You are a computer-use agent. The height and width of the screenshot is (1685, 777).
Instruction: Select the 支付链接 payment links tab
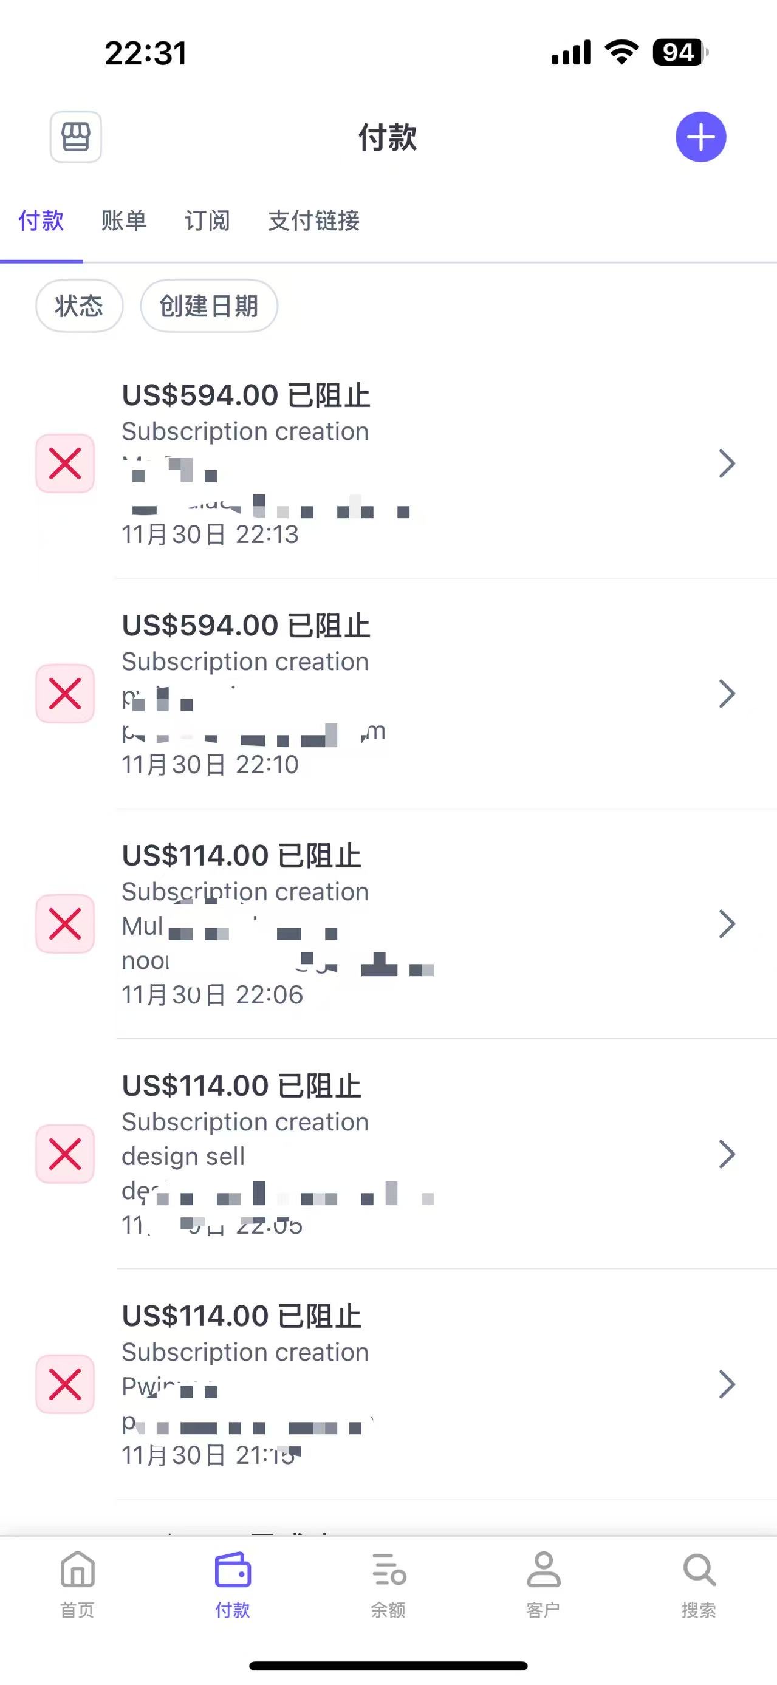coord(314,221)
